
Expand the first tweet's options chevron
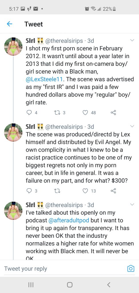[132, 40]
